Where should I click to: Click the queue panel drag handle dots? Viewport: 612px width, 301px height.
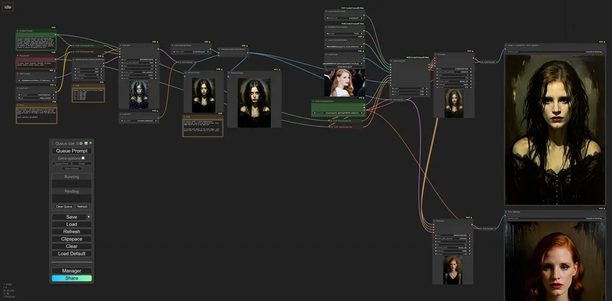pyautogui.click(x=53, y=143)
